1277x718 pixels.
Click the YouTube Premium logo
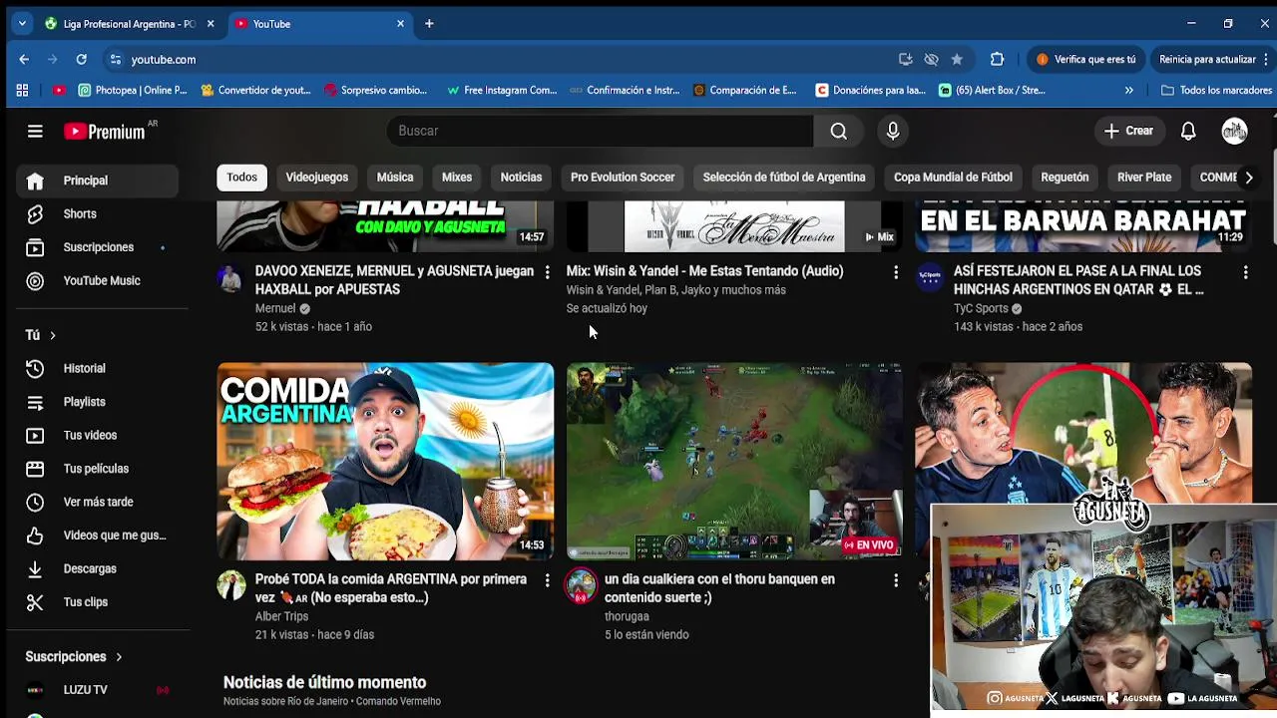tap(105, 132)
